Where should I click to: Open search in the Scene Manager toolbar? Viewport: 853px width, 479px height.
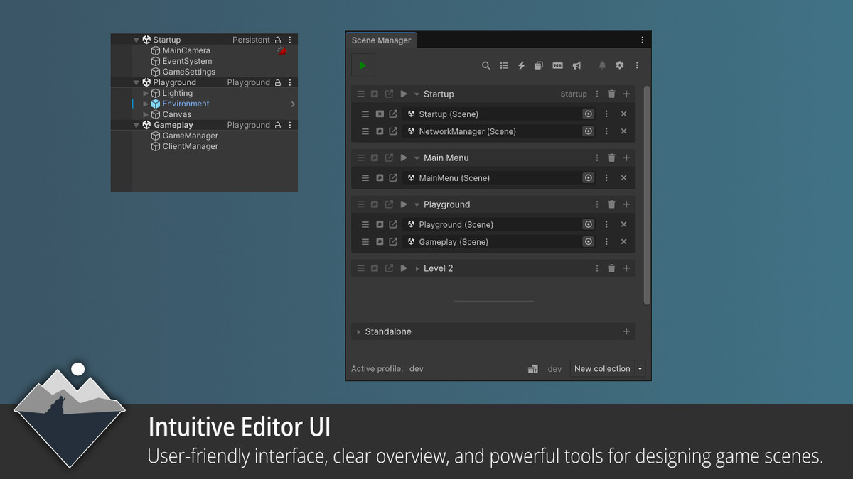coord(486,65)
